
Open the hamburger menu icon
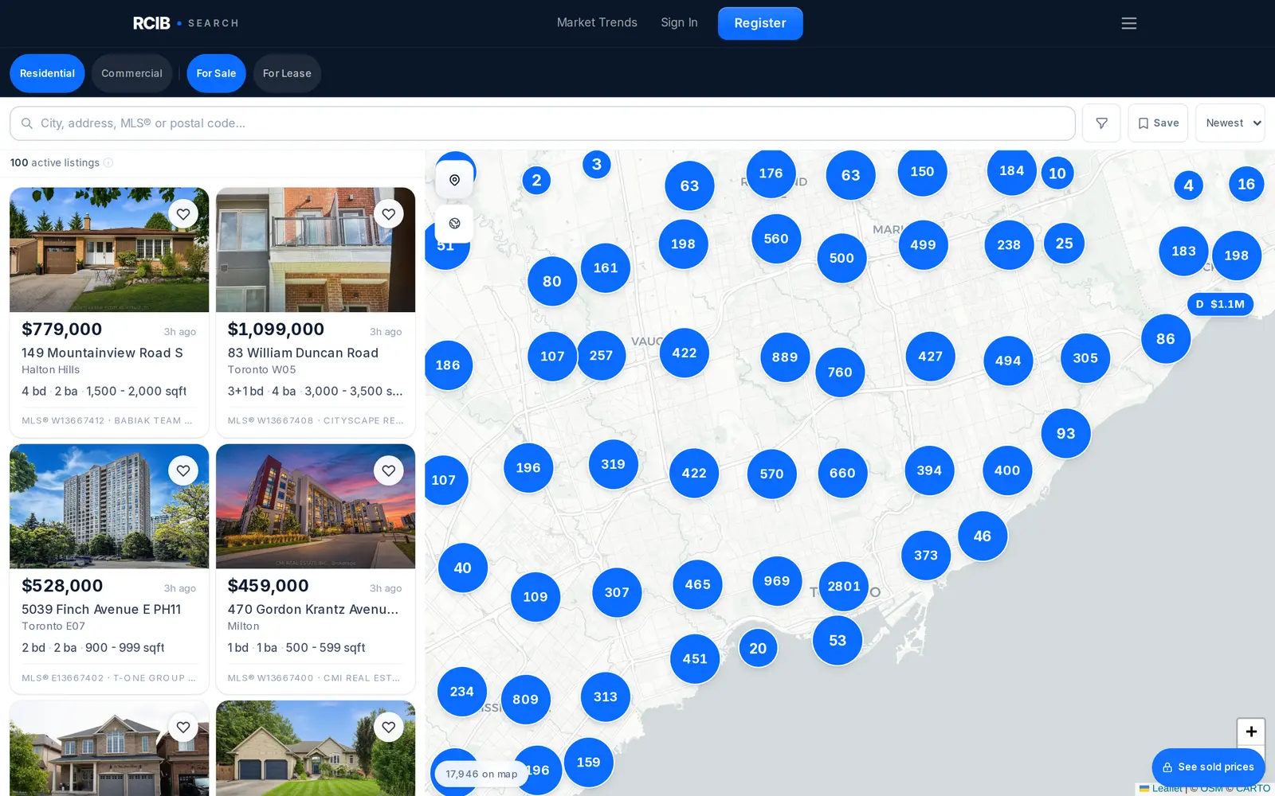point(1128,23)
